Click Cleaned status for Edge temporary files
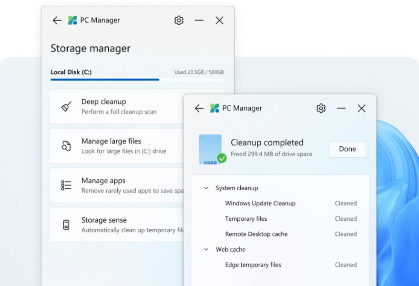Screen dimensions: 419x286 [x=346, y=265]
